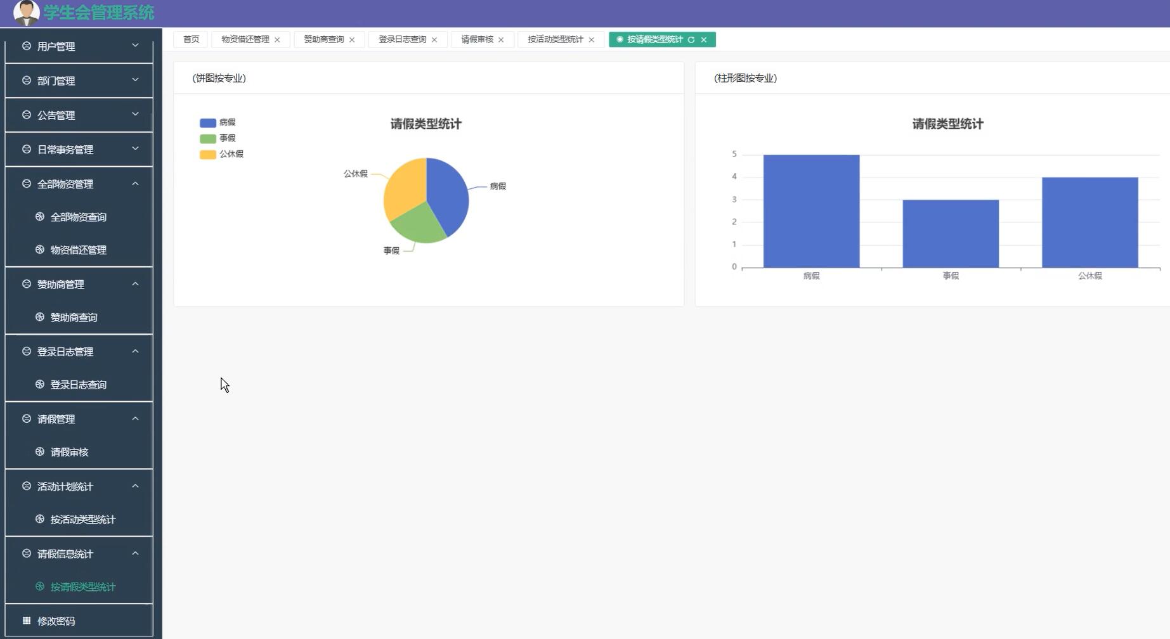Click the 用户管理 sidebar icon

pyautogui.click(x=25, y=46)
